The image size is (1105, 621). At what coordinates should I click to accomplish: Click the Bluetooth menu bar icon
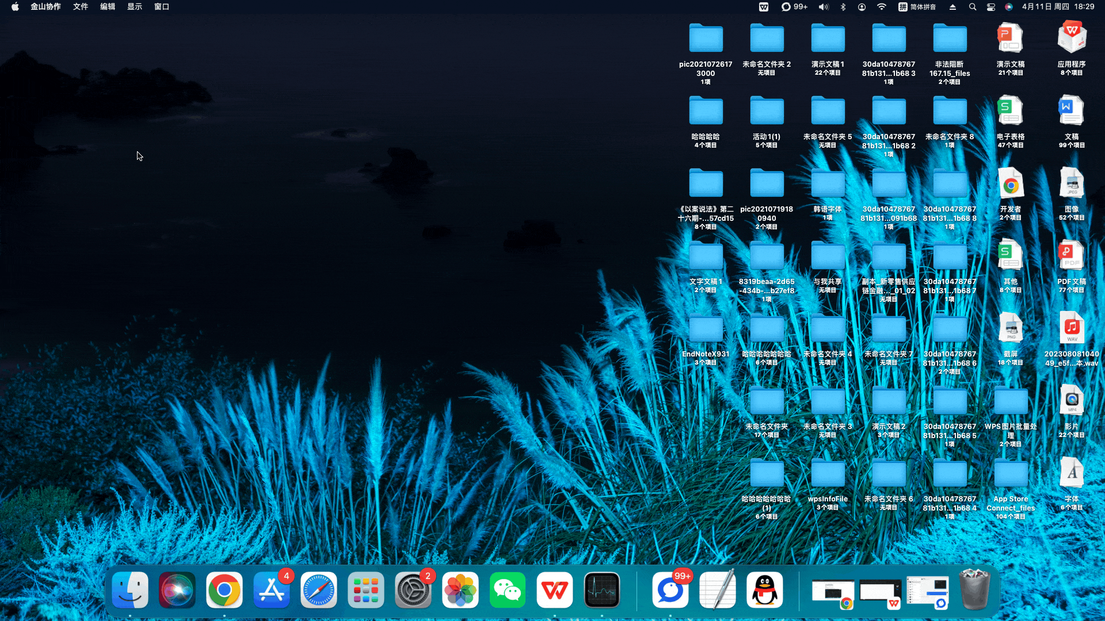843,7
